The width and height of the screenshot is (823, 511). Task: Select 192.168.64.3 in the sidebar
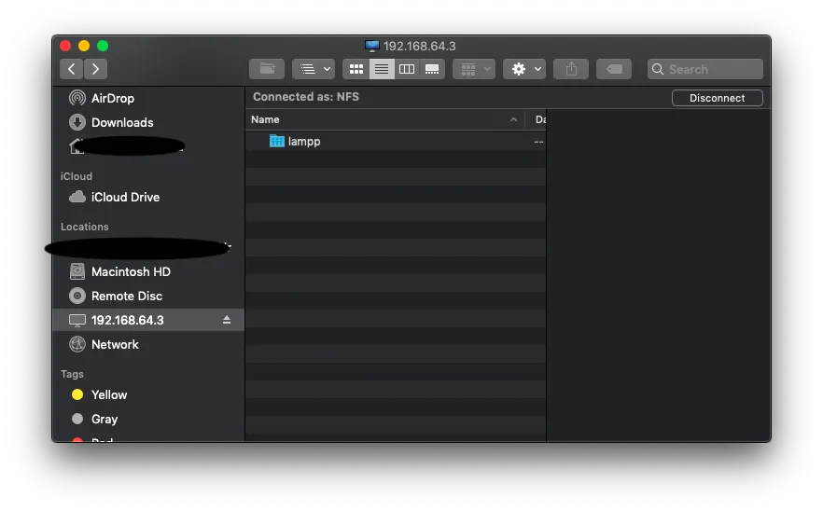pos(148,320)
